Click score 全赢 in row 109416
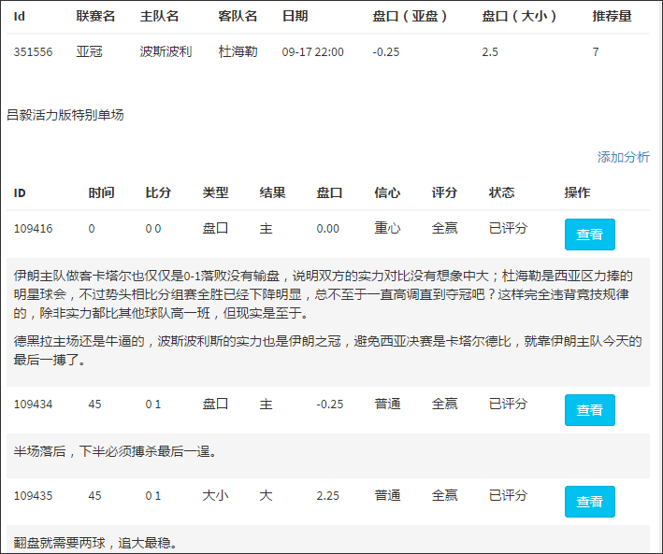 tap(444, 228)
